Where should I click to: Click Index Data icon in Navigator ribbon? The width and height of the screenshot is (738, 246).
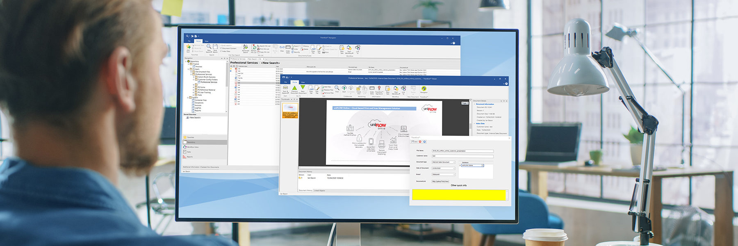[x=288, y=47]
